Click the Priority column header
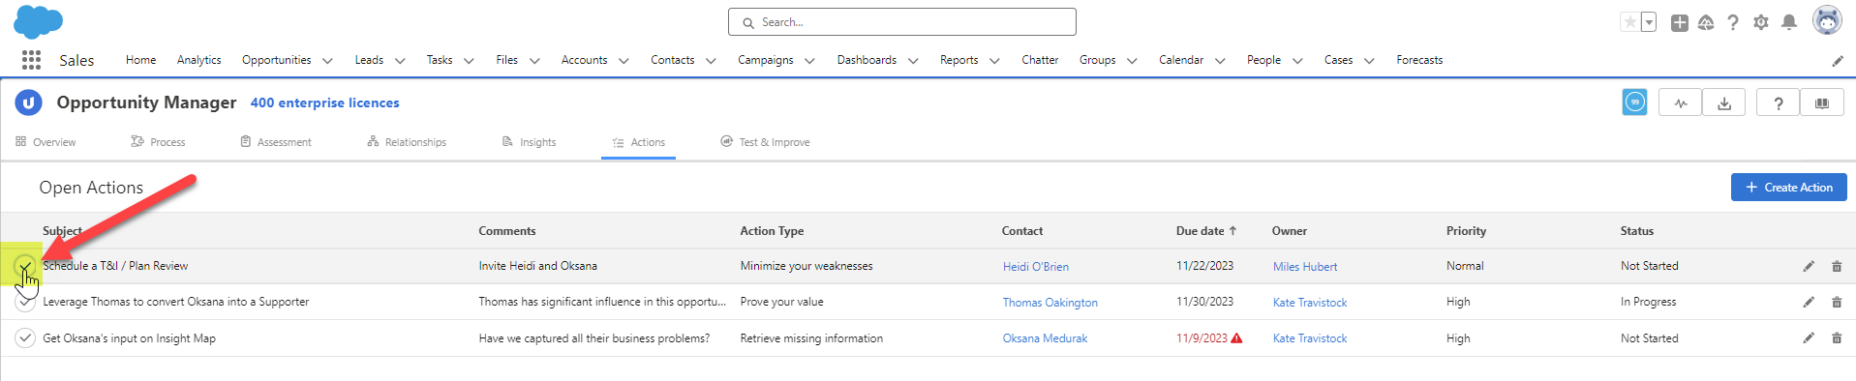Viewport: 1856px width, 381px height. pos(1466,231)
